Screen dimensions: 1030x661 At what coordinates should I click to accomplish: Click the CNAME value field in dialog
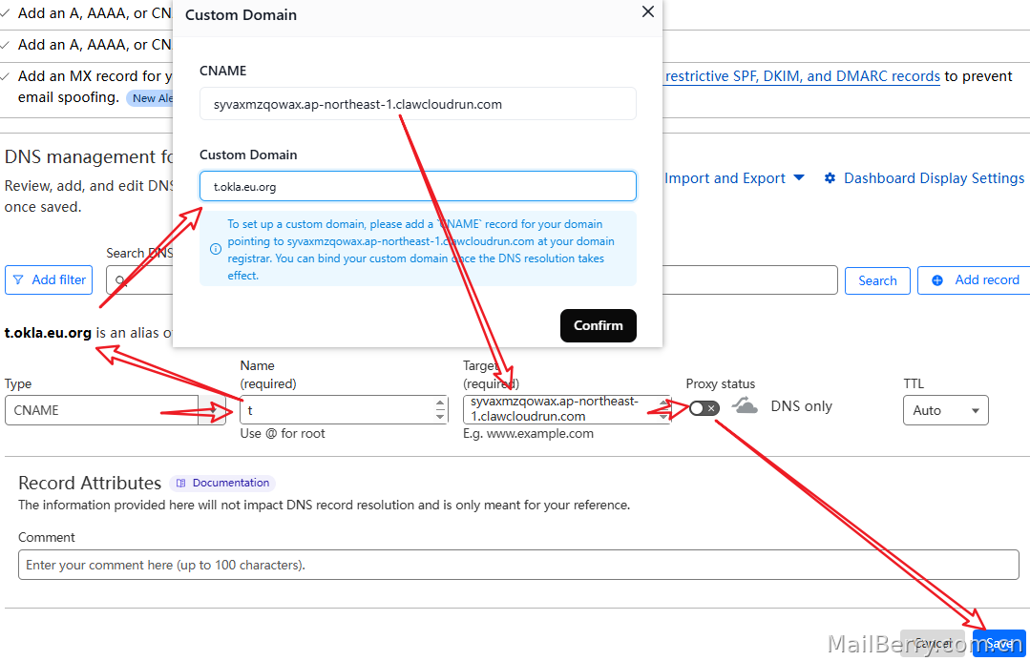point(418,104)
